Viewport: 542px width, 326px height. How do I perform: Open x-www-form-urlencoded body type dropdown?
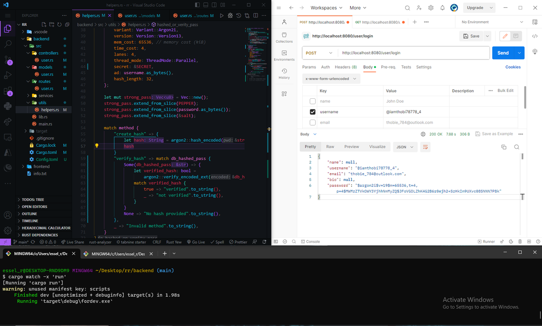tap(332, 79)
